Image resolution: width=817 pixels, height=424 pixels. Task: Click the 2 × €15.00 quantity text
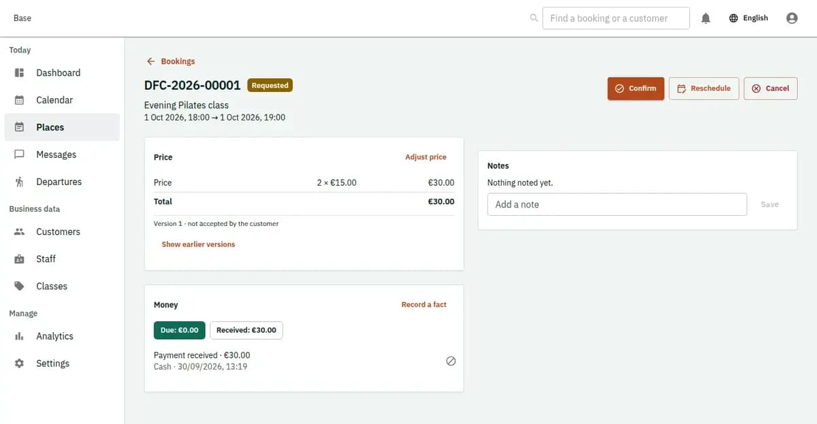pos(336,183)
